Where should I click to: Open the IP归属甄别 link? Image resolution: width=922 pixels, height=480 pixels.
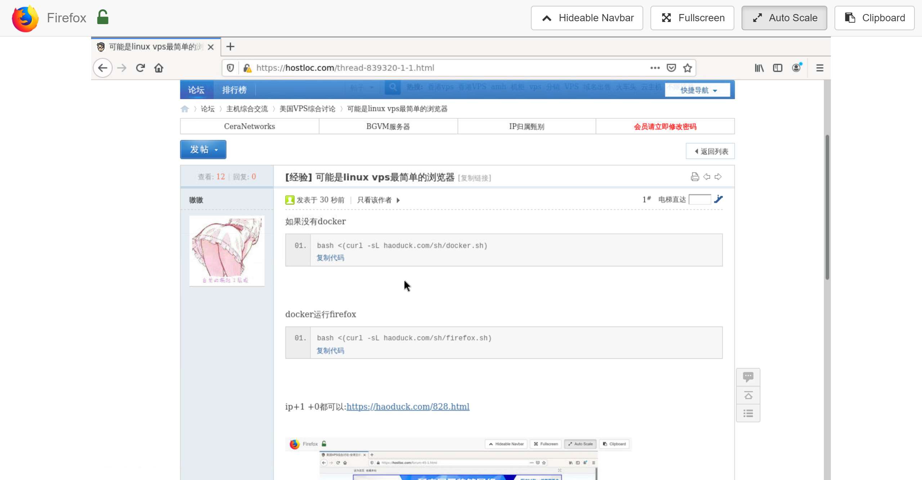(527, 126)
